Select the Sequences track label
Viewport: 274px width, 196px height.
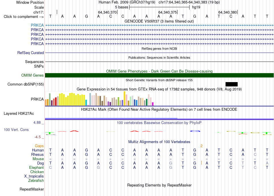34,62
